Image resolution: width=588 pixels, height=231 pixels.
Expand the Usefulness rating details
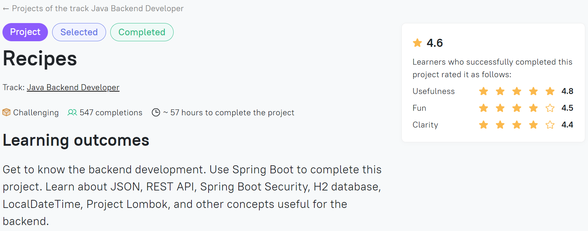click(x=433, y=91)
